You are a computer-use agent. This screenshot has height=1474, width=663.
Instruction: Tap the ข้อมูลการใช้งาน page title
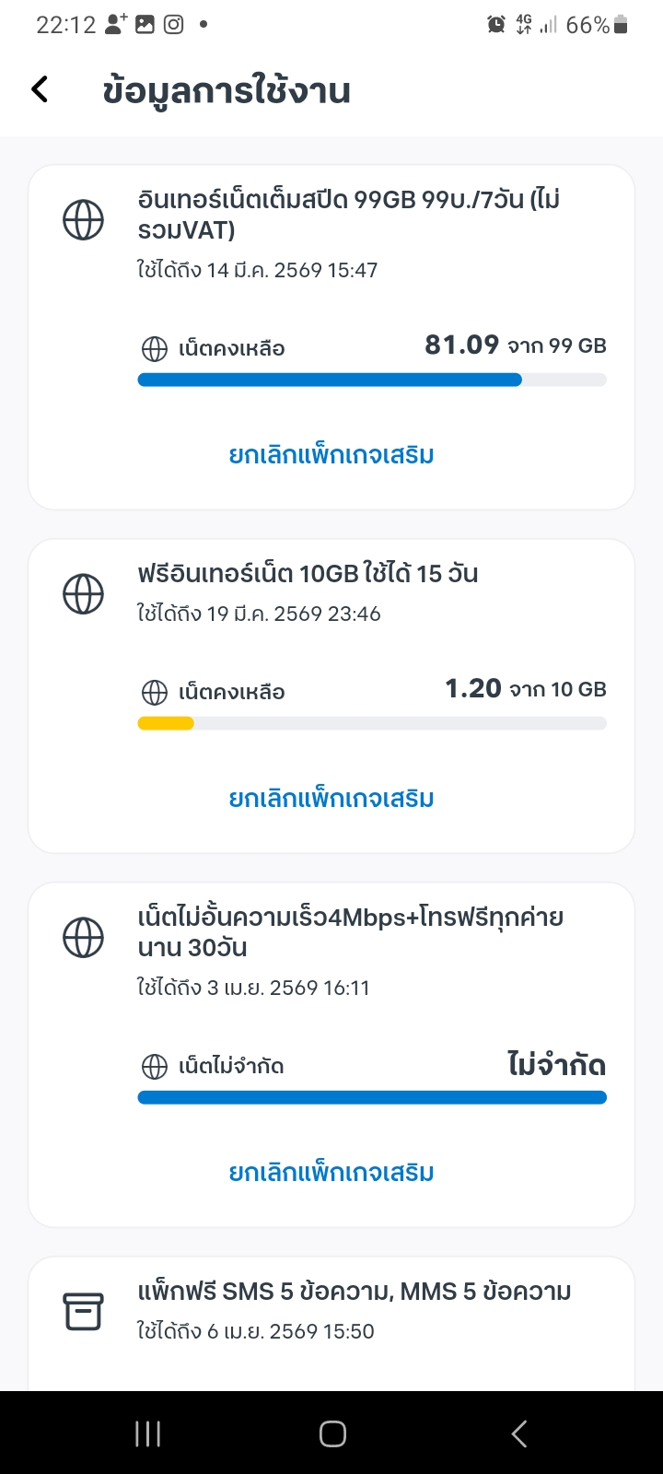click(227, 91)
